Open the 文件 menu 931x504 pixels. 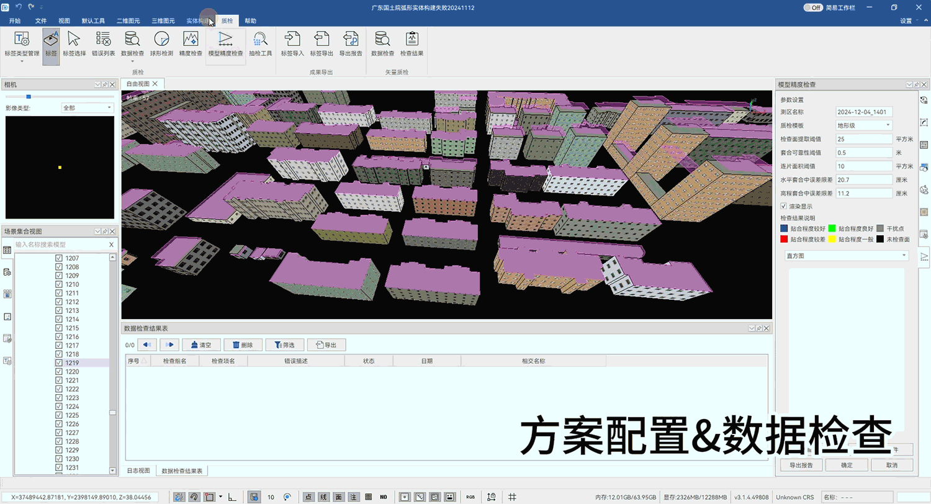coord(41,21)
